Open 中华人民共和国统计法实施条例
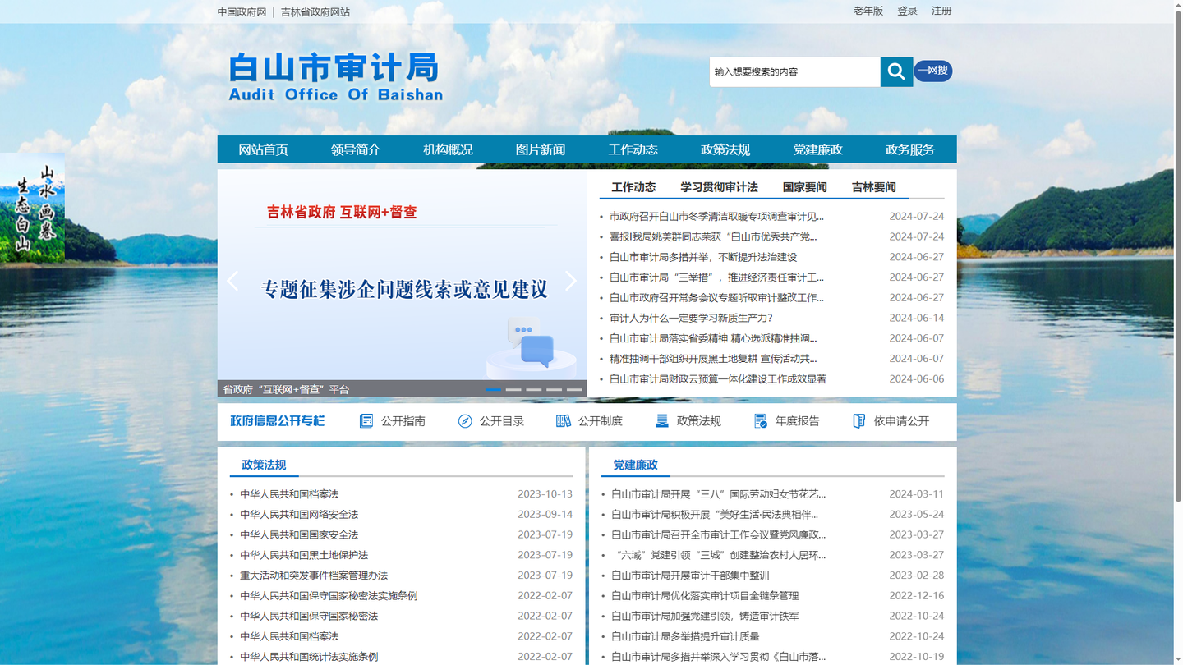 click(x=309, y=657)
